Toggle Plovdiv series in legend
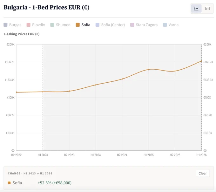The image size is (216, 192). coord(36,25)
